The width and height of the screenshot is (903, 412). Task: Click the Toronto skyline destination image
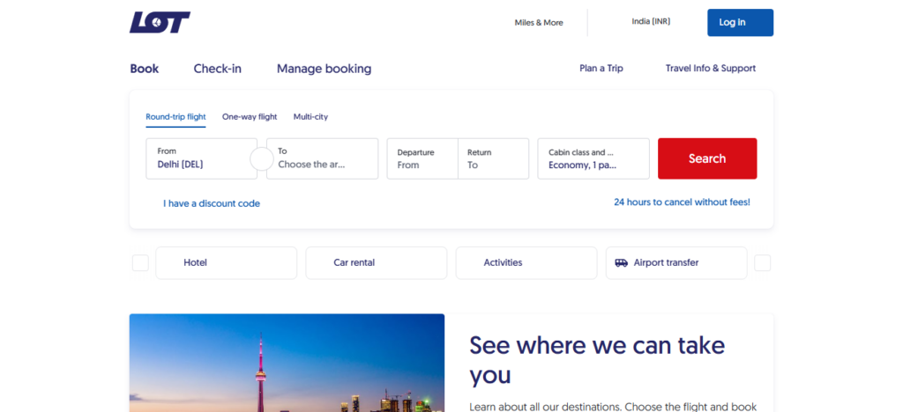pyautogui.click(x=287, y=363)
